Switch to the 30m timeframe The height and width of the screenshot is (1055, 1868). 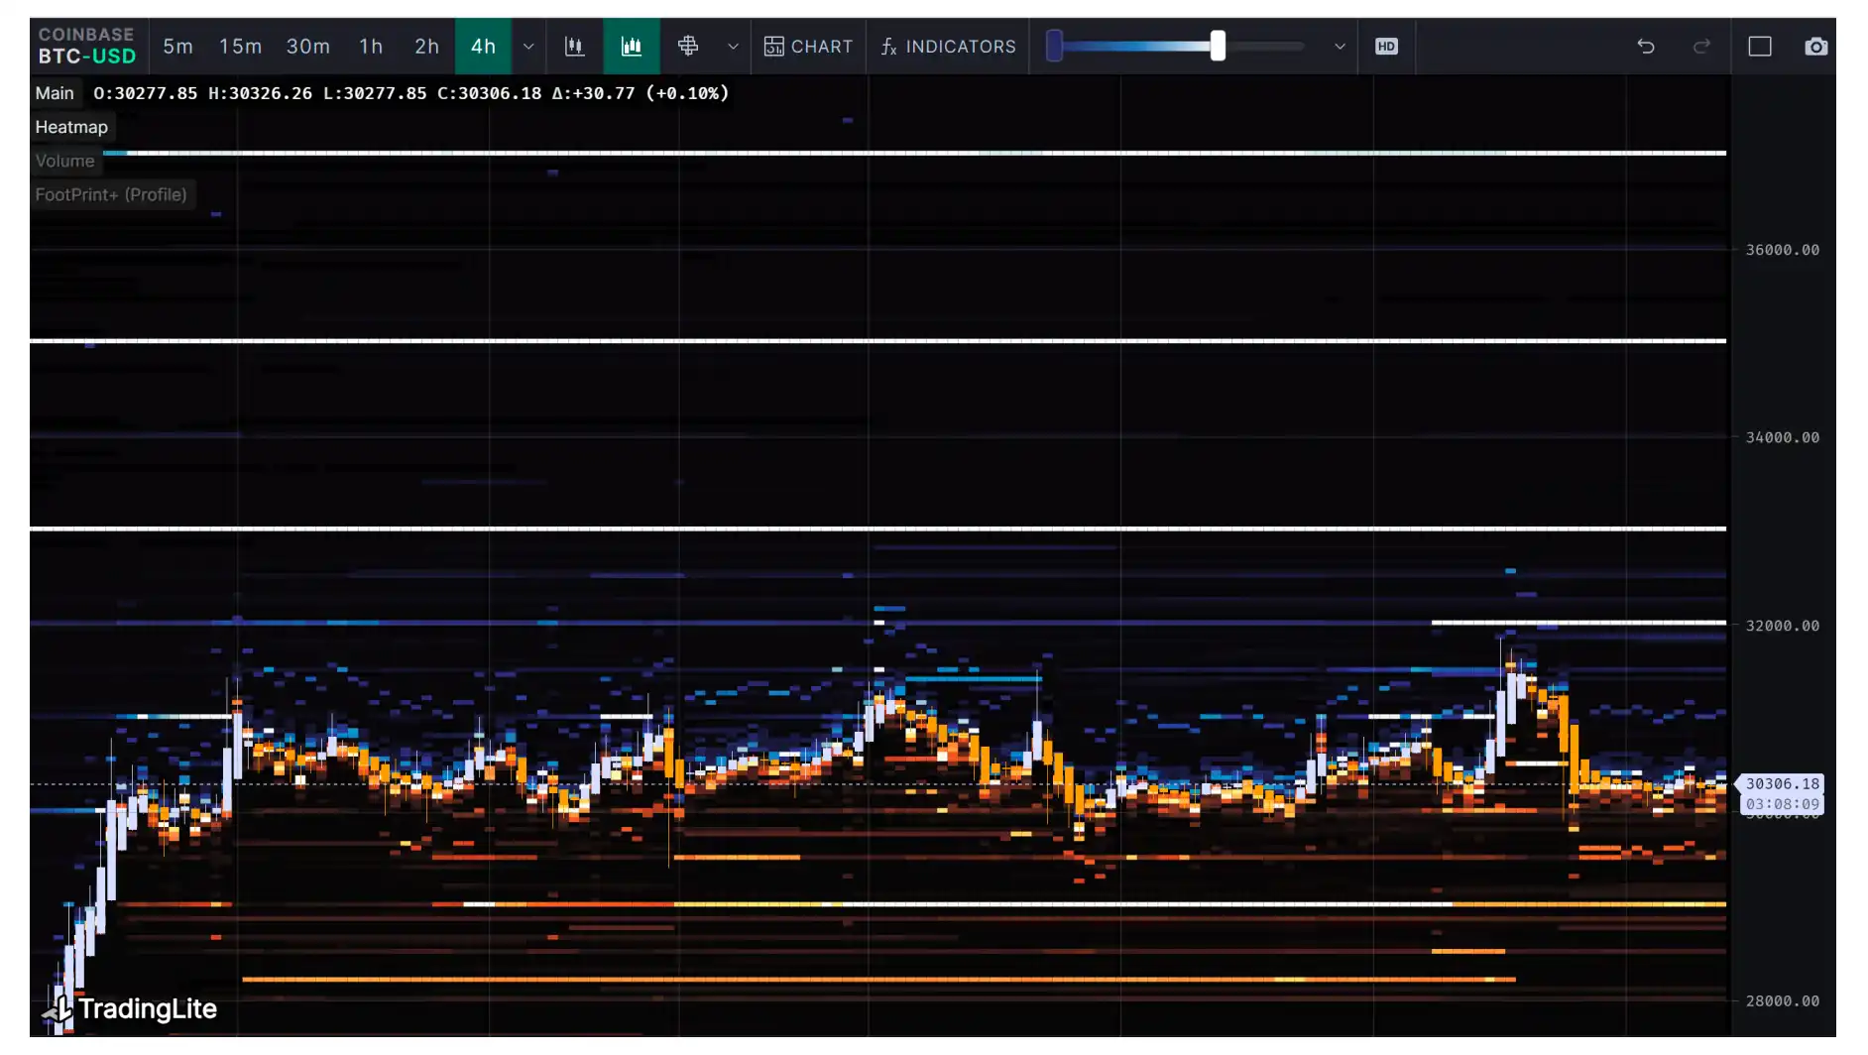tap(308, 46)
